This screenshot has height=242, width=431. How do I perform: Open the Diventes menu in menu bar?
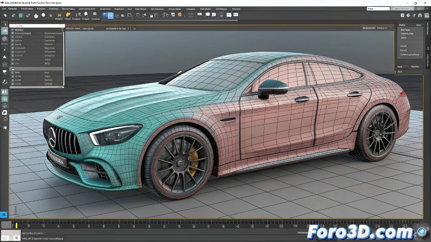coord(53,9)
